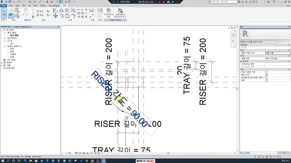Stop the screen recording
Viewport: 291px width, 163px height.
pyautogui.click(x=164, y=2)
